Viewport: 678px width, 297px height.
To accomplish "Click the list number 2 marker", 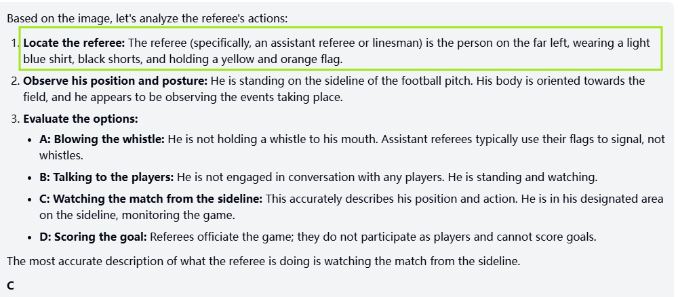I will point(14,81).
